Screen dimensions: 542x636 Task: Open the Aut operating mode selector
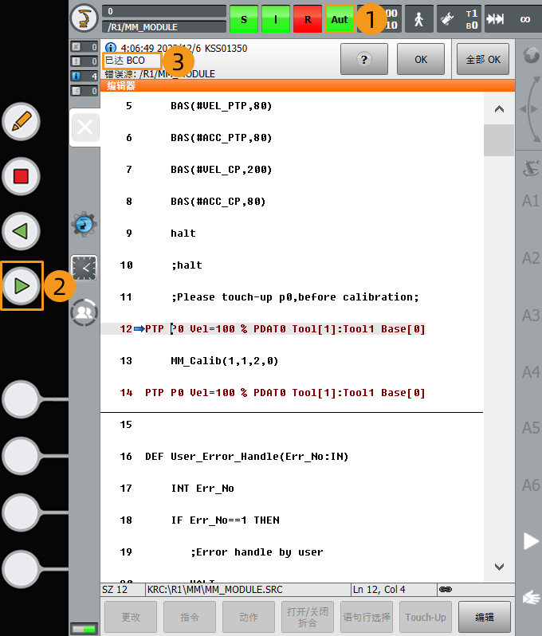coord(339,19)
